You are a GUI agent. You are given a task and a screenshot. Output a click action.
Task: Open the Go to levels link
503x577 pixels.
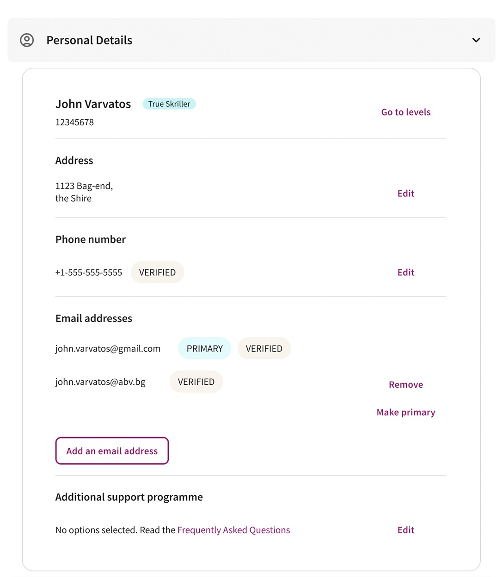406,112
